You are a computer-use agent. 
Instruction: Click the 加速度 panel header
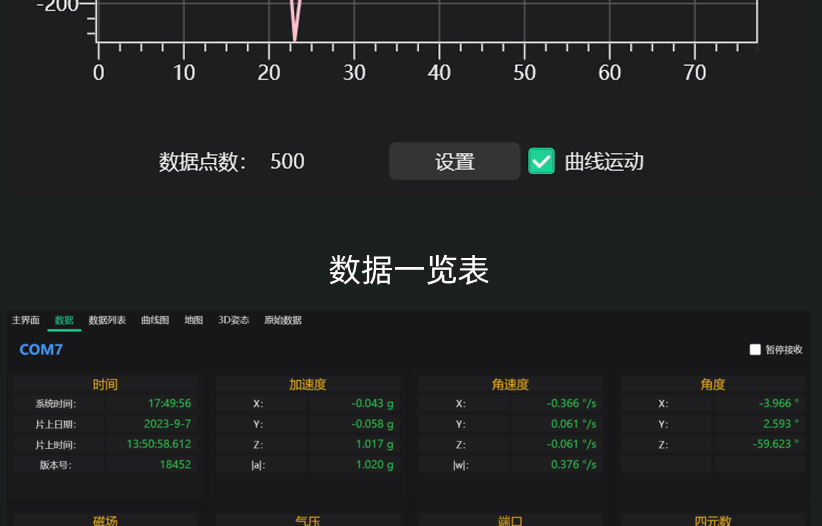308,384
